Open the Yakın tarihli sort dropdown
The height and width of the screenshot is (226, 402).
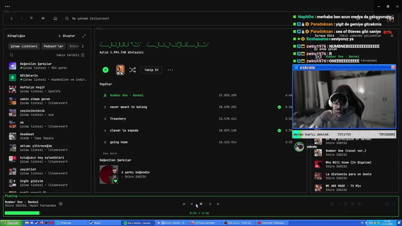70,55
